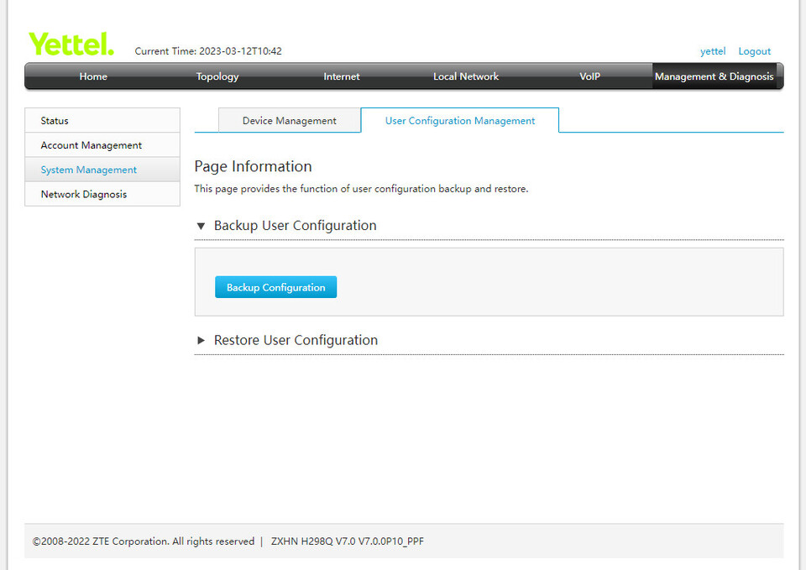Open the Status sidebar entry

pos(54,120)
